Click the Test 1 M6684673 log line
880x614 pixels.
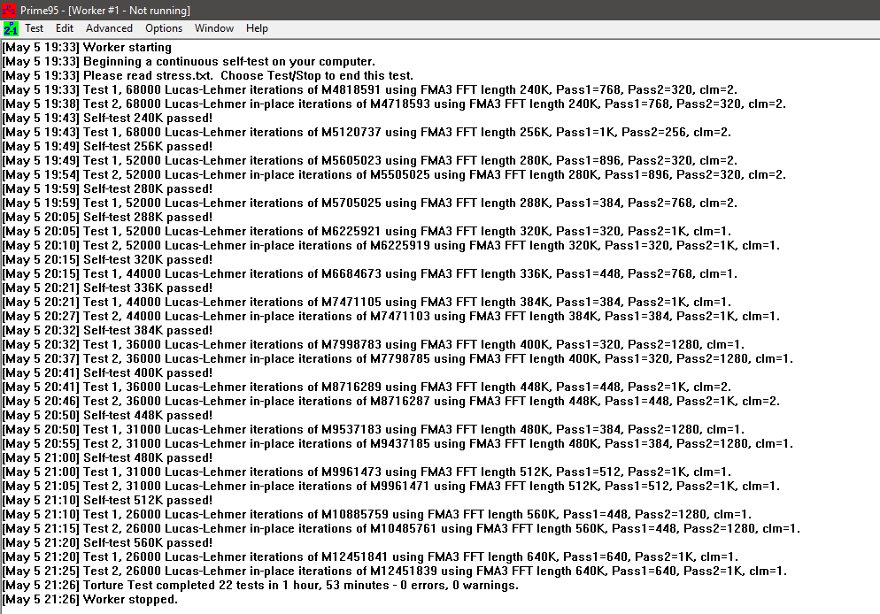point(370,273)
